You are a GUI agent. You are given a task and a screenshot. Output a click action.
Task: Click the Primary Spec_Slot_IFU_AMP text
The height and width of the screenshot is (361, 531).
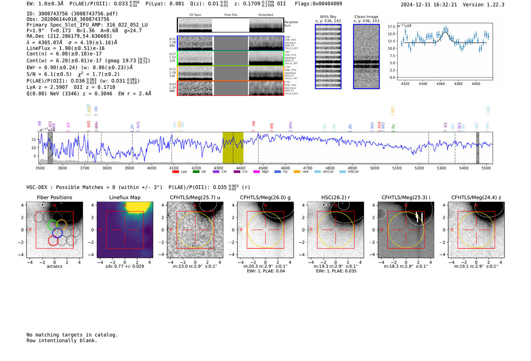(87, 25)
